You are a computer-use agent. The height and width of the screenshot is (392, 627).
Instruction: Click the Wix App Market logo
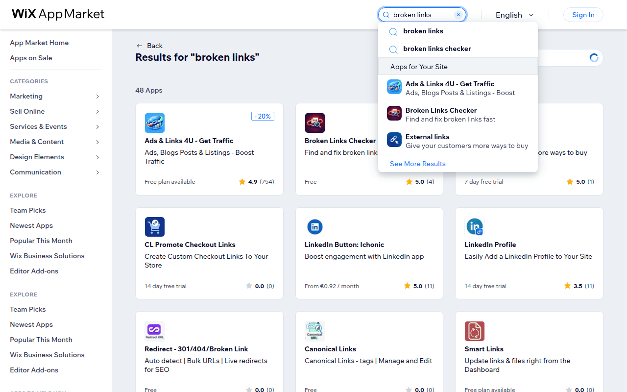58,14
